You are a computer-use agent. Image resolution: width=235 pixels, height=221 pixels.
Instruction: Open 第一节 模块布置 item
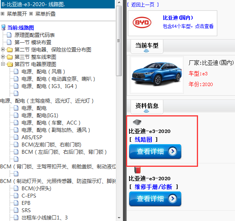point(33,42)
